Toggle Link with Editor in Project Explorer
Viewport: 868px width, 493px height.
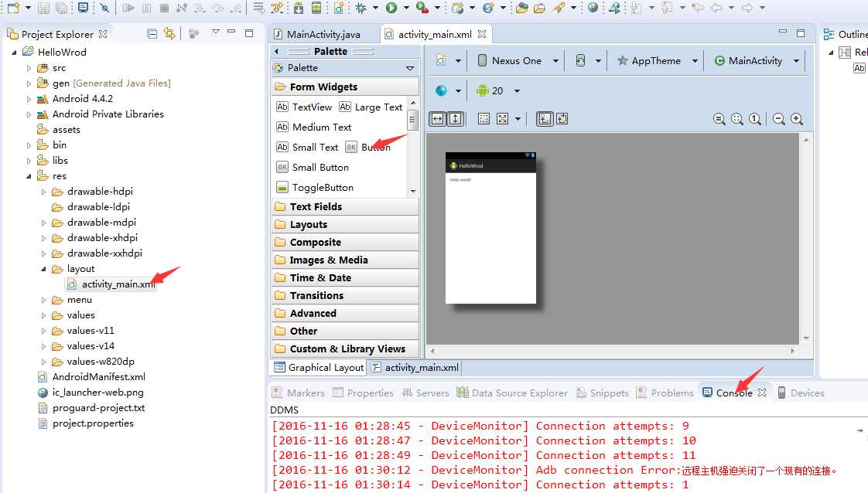coord(169,34)
